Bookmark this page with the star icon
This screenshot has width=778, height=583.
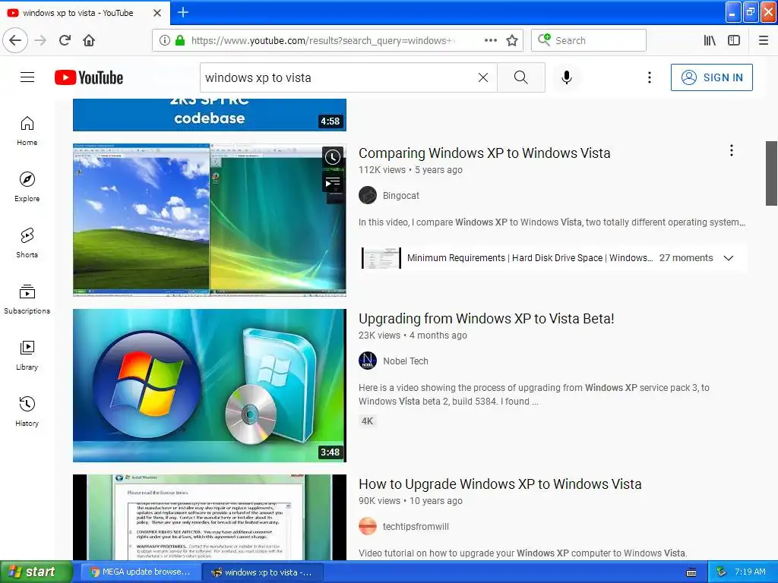click(x=512, y=40)
